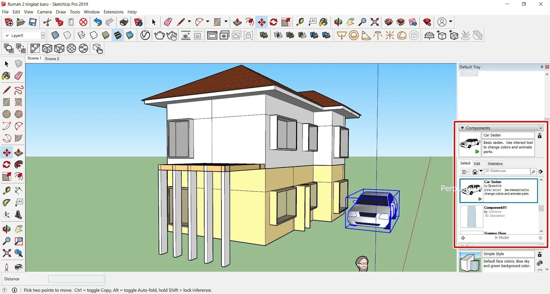Open the component navigation dropdown beside home icon

(481, 171)
